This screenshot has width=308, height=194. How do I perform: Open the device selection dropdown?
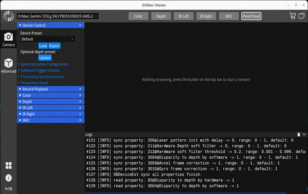(x=58, y=16)
